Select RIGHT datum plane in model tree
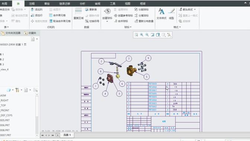The height and width of the screenshot is (141, 250). 4,100
